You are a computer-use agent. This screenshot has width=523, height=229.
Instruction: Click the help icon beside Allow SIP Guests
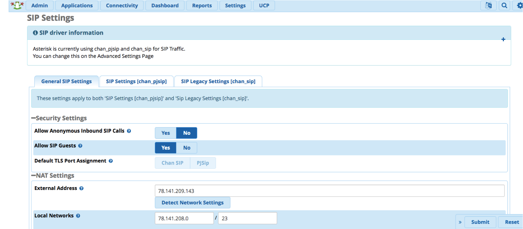(80, 146)
